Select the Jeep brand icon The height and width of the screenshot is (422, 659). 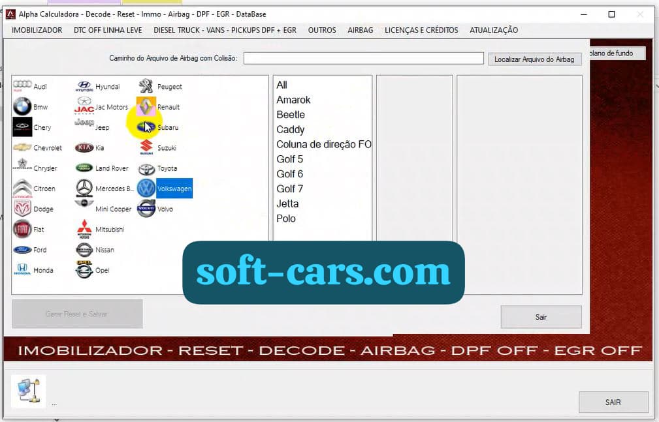click(84, 122)
